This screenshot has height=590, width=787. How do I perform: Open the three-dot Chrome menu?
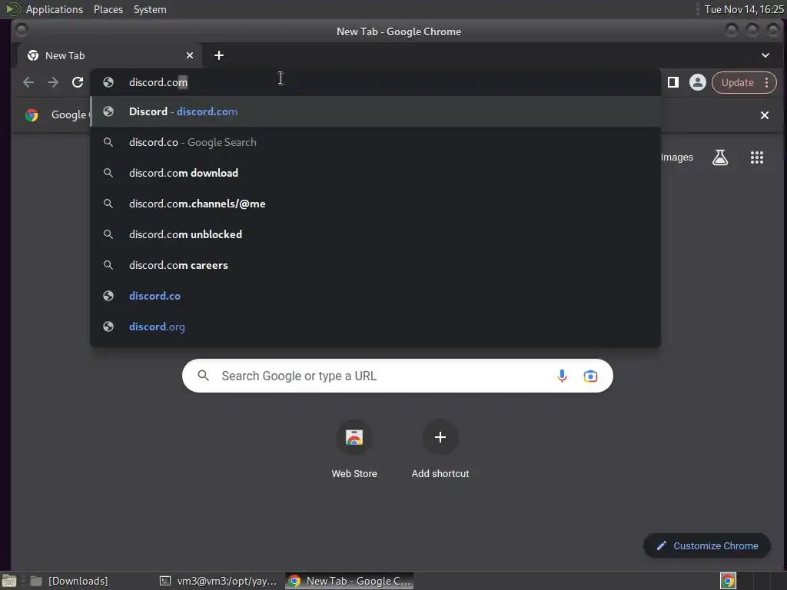pyautogui.click(x=766, y=82)
